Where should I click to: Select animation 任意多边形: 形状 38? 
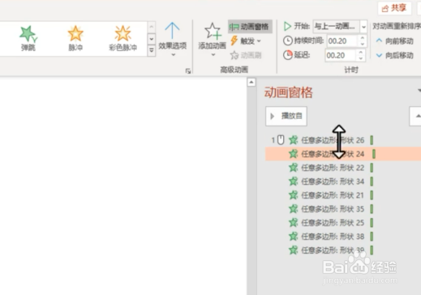click(343, 237)
